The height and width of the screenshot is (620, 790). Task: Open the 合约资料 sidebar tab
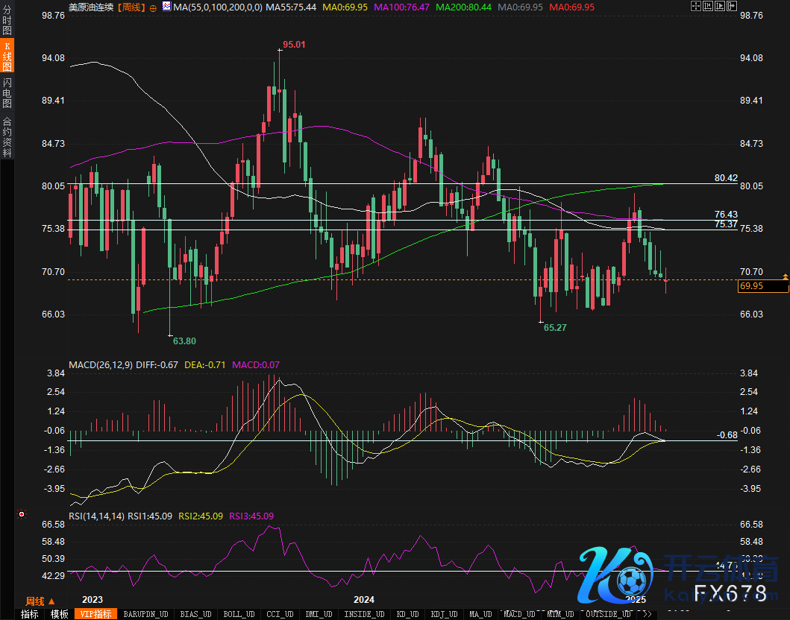click(x=7, y=137)
